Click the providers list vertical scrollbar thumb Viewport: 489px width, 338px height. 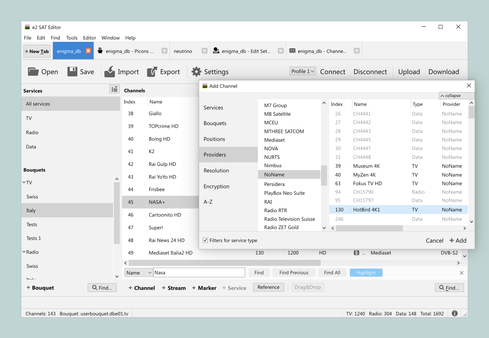point(324,175)
